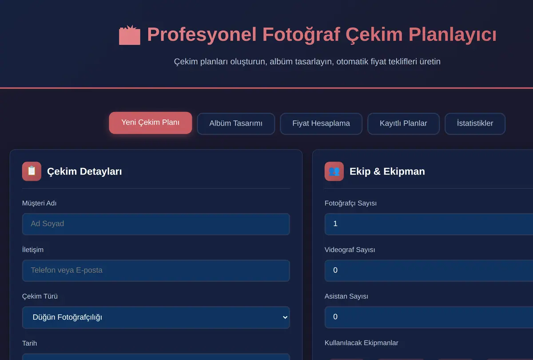Click the Çekim Detayları heading
533x360 pixels.
pos(84,171)
